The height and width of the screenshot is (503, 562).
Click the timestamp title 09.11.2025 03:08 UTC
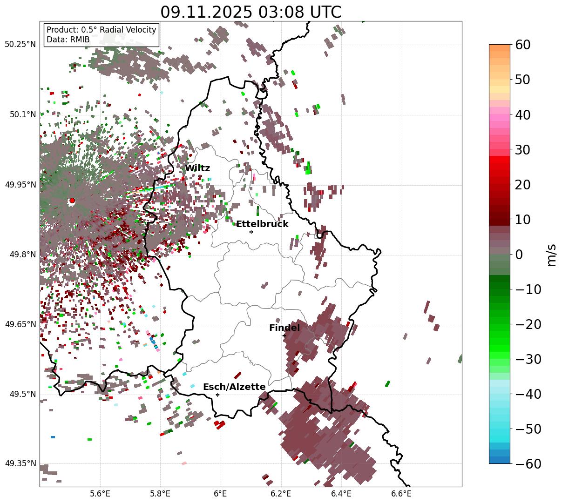click(251, 12)
